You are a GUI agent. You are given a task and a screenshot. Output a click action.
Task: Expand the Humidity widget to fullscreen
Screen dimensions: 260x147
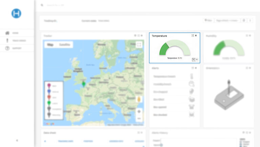point(247,35)
